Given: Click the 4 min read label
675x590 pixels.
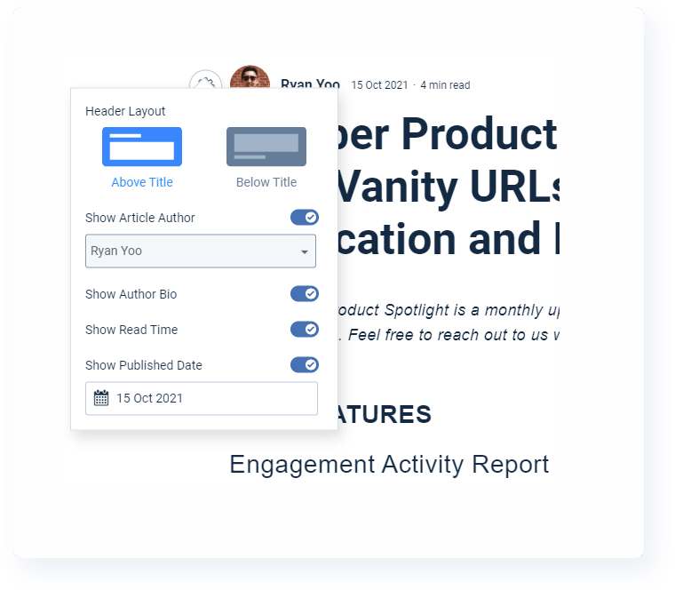Looking at the screenshot, I should [445, 85].
